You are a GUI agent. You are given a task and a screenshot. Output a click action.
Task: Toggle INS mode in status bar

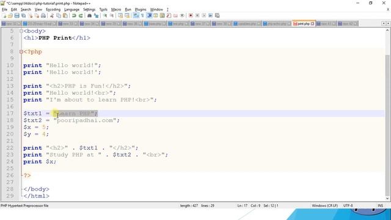coord(380,206)
